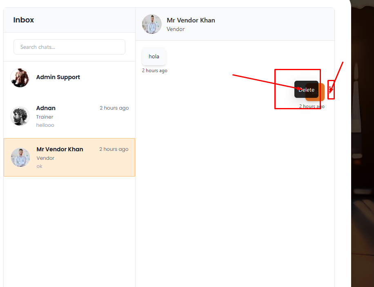
Task: Click the Search chats input field
Action: [69, 47]
